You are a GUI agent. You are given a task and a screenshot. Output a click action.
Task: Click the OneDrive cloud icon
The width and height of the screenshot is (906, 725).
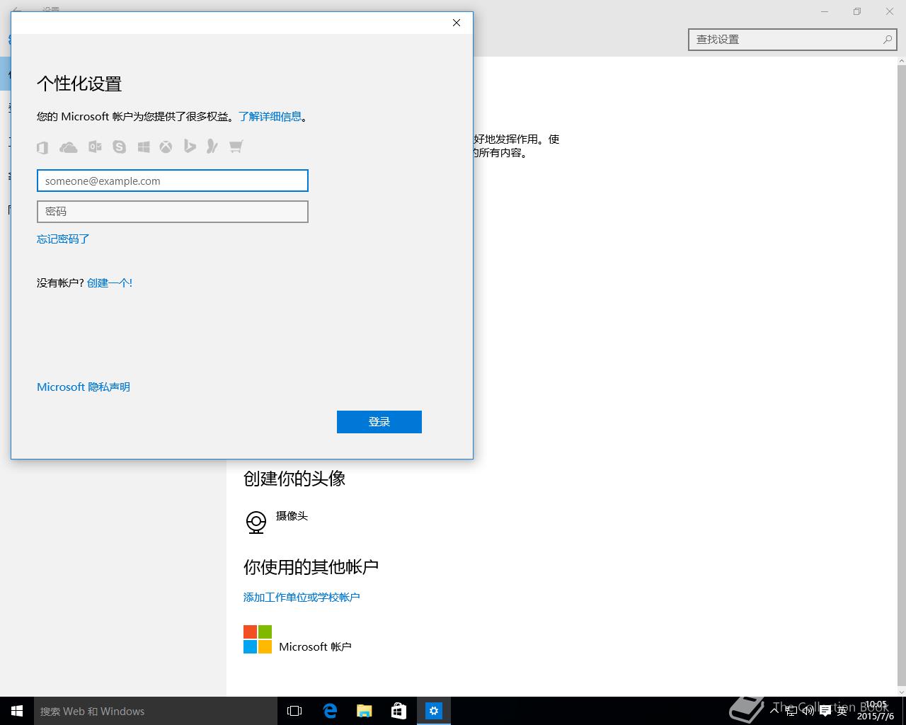(68, 147)
